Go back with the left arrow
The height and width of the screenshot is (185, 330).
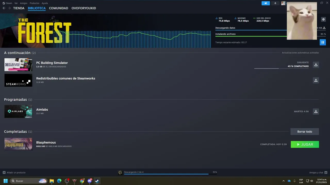point(4,8)
